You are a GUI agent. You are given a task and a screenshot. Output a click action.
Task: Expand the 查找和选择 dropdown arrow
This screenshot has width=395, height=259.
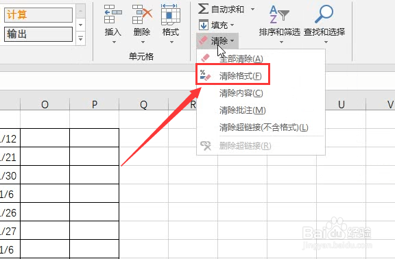326,42
